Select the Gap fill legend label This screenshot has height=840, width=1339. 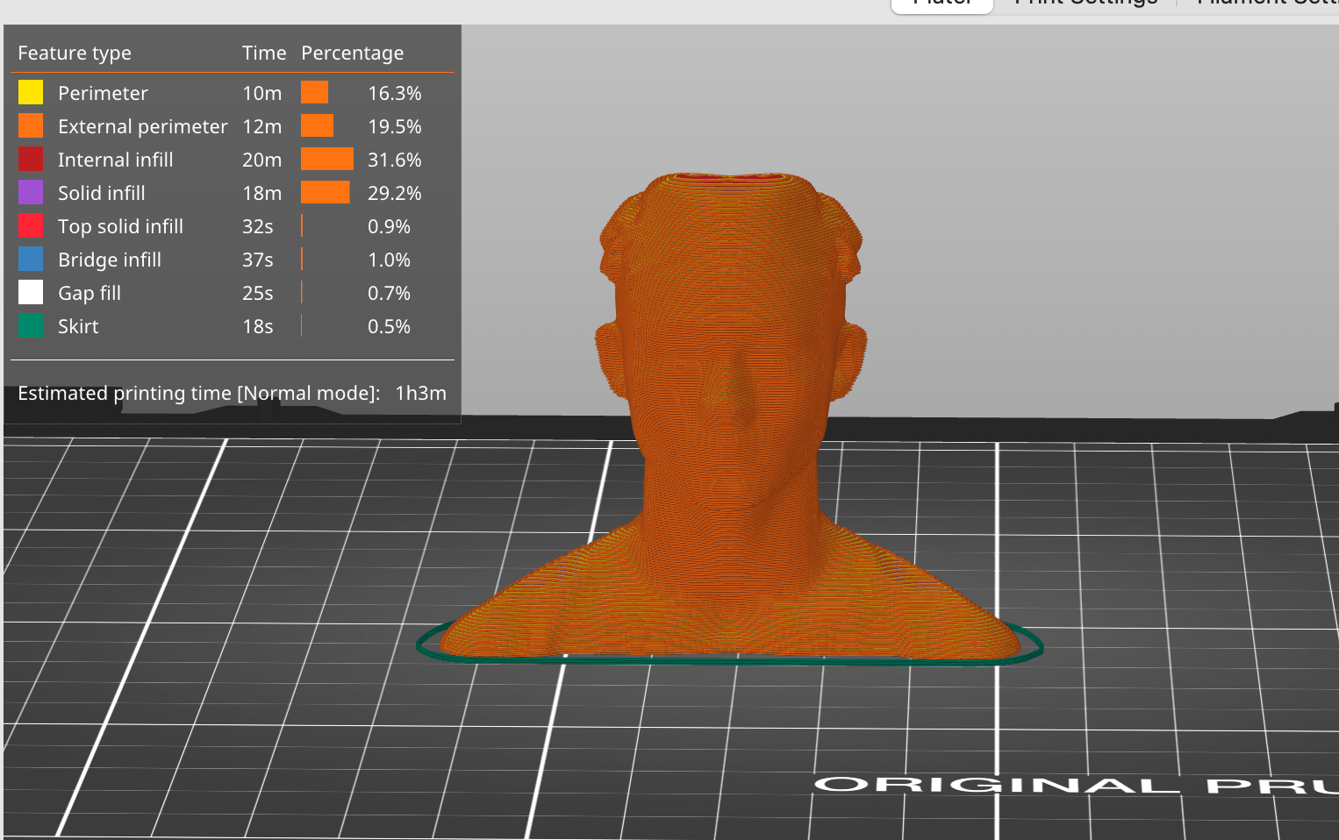(x=89, y=293)
